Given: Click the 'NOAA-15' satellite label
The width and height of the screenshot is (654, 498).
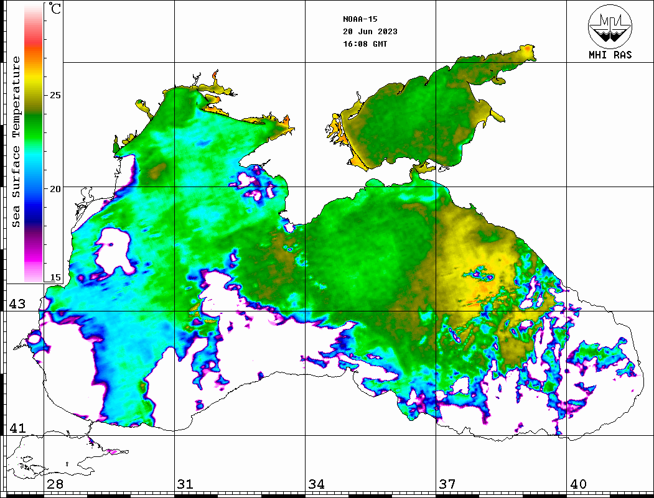Looking at the screenshot, I should click(x=360, y=19).
